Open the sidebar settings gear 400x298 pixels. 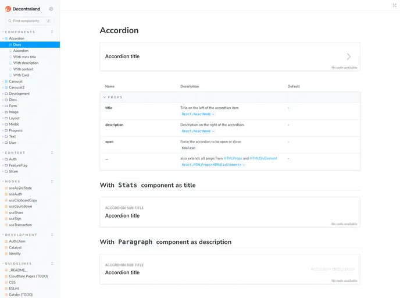pyautogui.click(x=51, y=9)
